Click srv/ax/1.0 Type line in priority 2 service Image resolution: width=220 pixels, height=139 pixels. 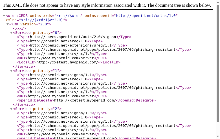click(62, 130)
